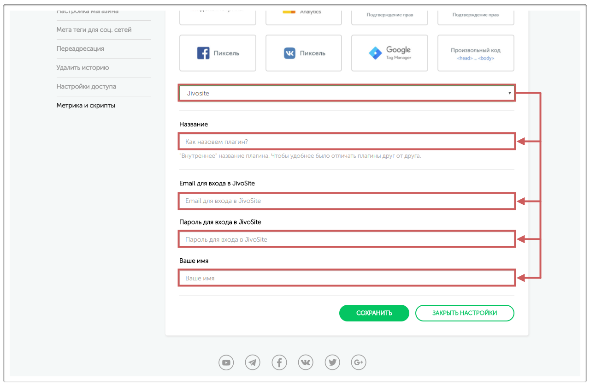Open 'Мета теги для соц. сетей'
The width and height of the screenshot is (590, 386).
94,30
